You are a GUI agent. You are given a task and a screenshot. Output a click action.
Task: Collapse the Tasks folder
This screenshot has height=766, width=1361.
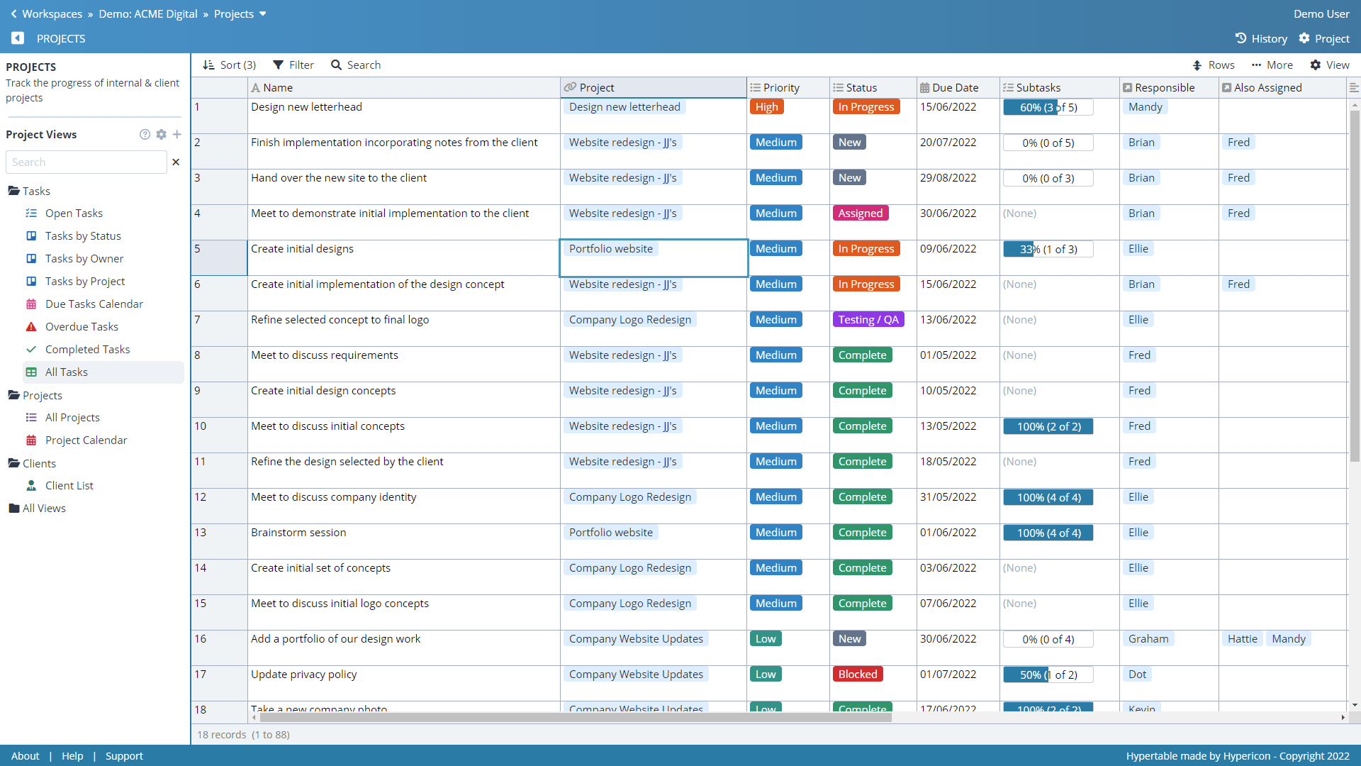pyautogui.click(x=14, y=191)
